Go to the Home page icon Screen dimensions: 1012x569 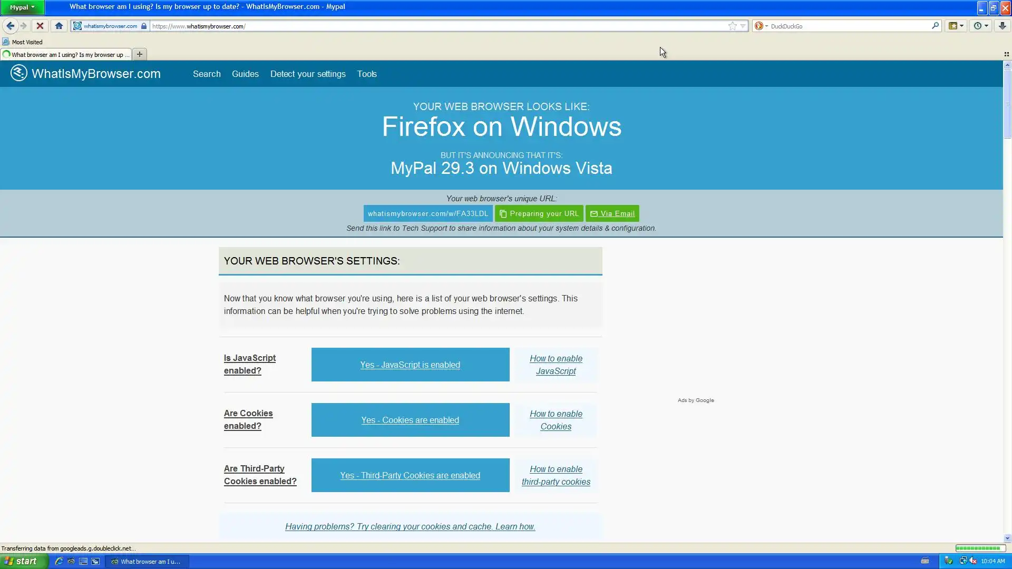click(x=59, y=26)
